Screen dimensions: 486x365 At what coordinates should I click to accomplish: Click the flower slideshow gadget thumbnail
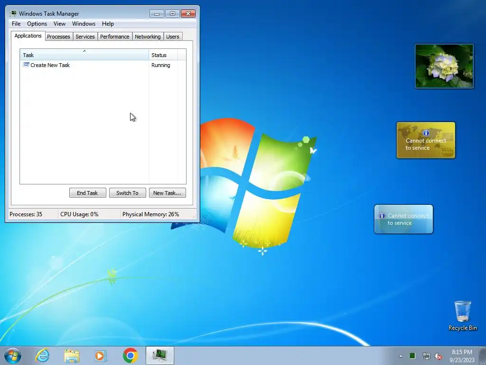point(444,66)
